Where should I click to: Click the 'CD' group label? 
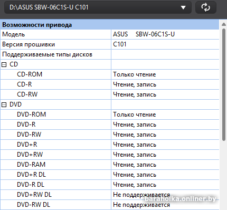tap(14, 64)
